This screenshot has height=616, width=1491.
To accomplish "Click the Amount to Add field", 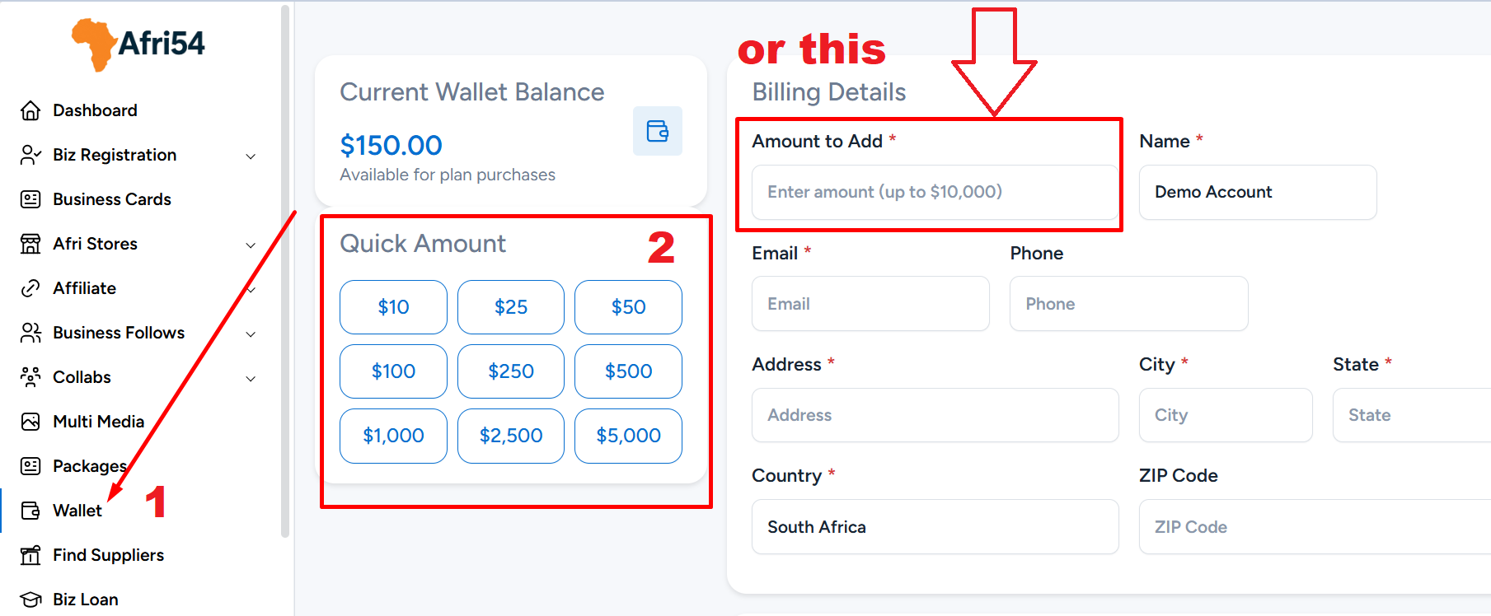I will point(935,192).
